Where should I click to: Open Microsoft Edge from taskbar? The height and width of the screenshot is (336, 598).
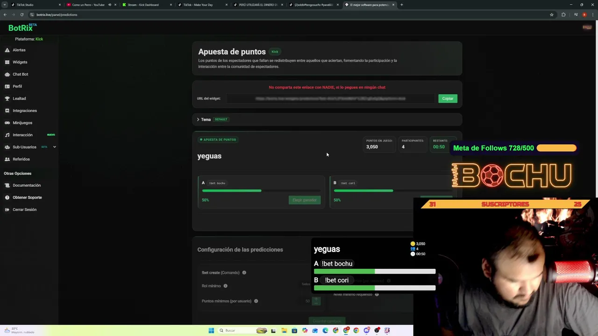[x=326, y=330]
